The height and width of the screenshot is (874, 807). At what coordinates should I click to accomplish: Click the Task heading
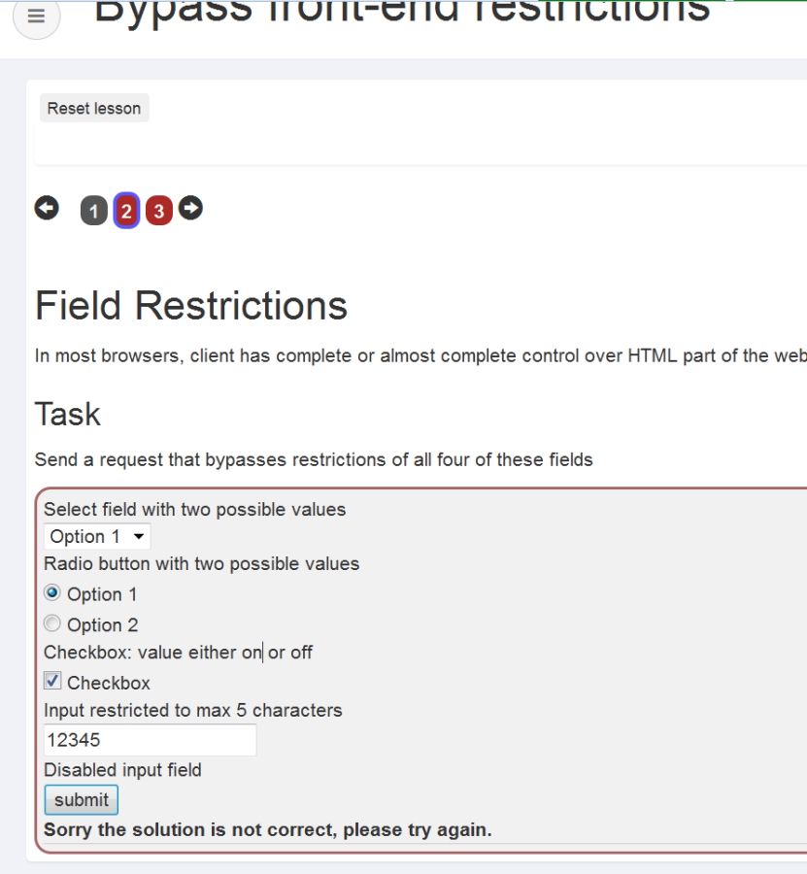coord(68,415)
